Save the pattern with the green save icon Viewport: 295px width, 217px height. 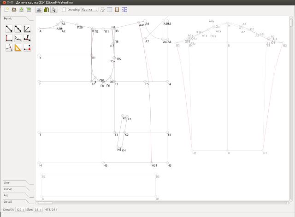coord(22,9)
